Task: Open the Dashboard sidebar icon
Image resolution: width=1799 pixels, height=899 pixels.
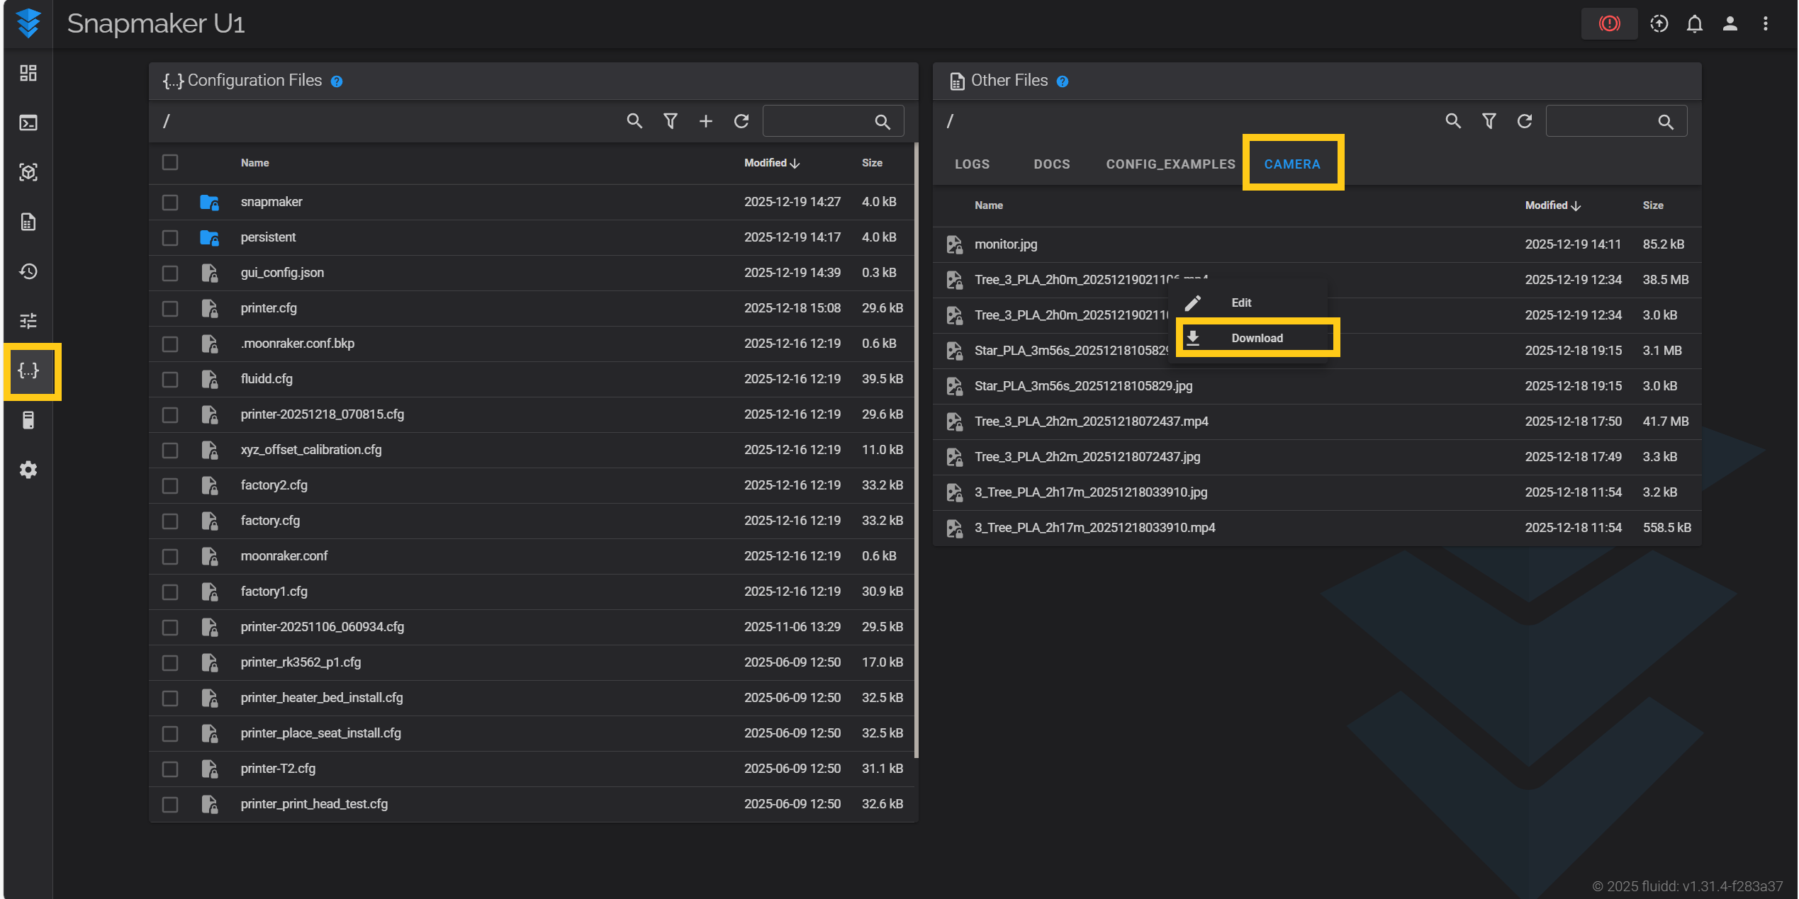Action: (28, 73)
